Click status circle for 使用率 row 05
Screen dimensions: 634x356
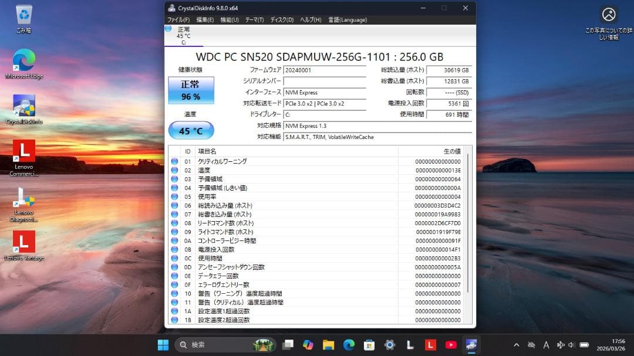pyautogui.click(x=174, y=197)
